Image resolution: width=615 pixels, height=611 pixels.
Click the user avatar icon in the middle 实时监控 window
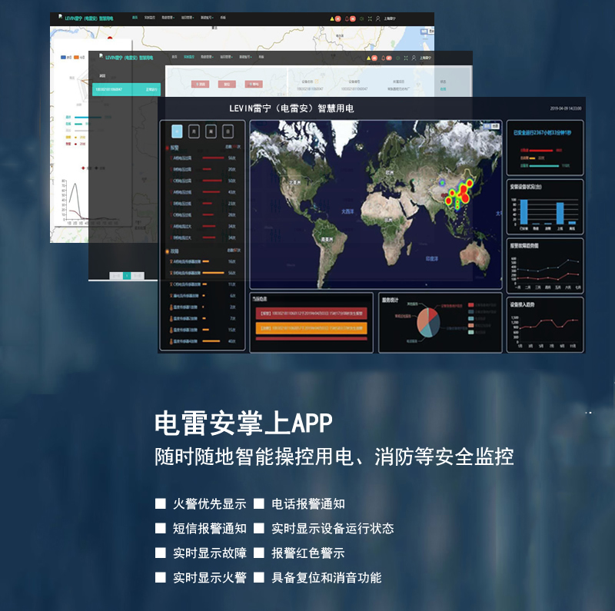(x=414, y=58)
